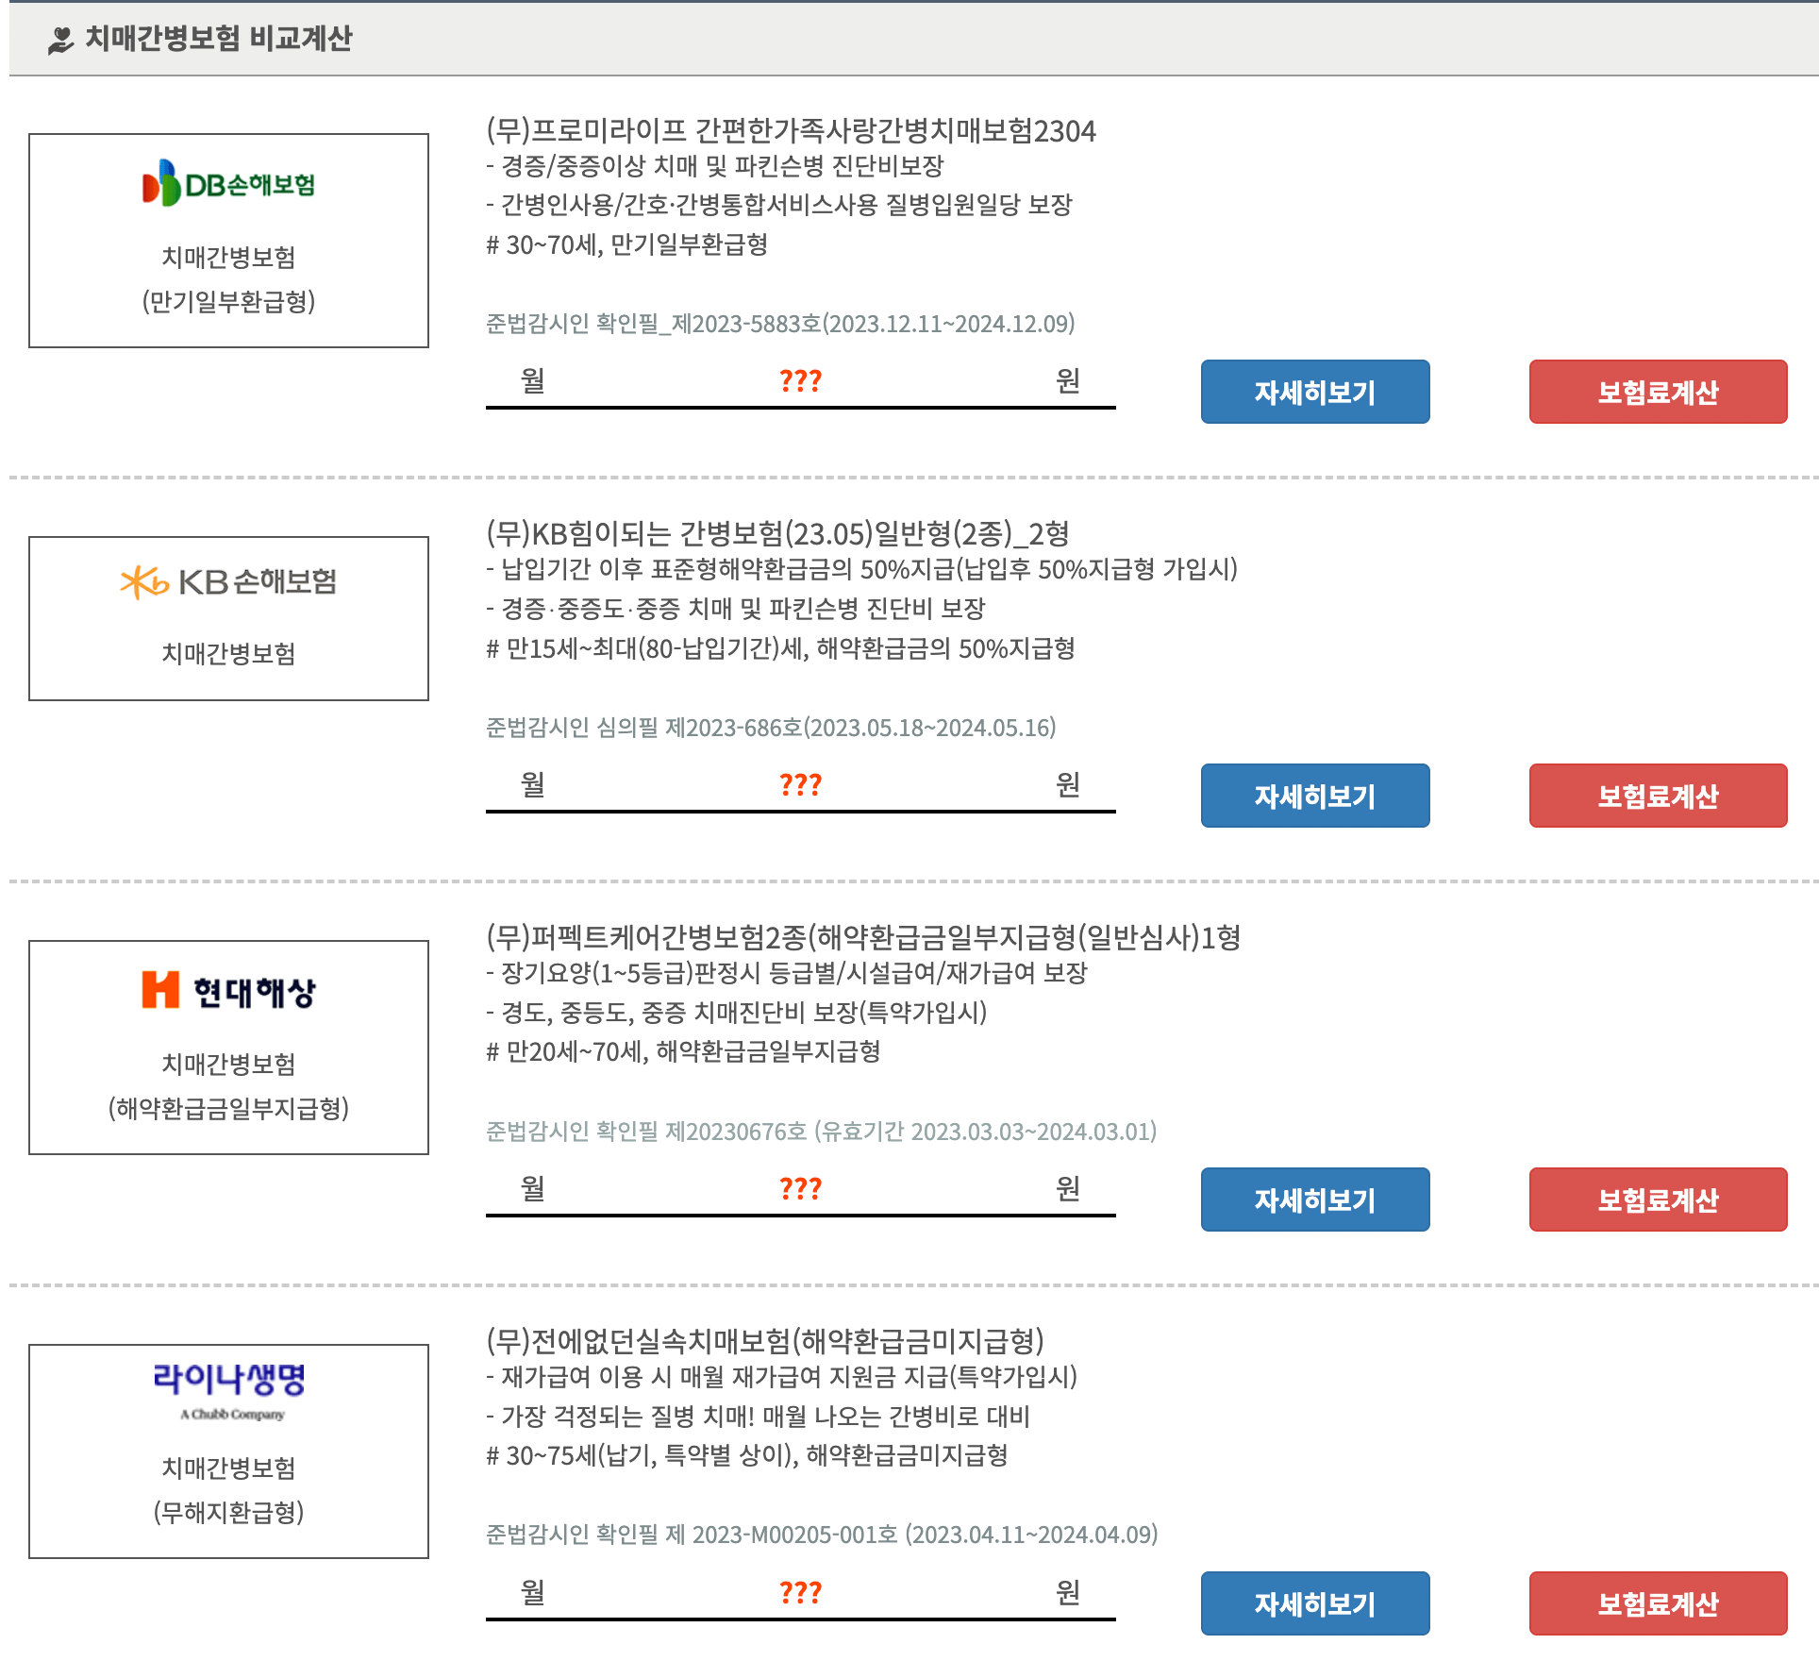The width and height of the screenshot is (1819, 1661).
Task: Click the KB손해보험 logo
Action: (x=228, y=581)
